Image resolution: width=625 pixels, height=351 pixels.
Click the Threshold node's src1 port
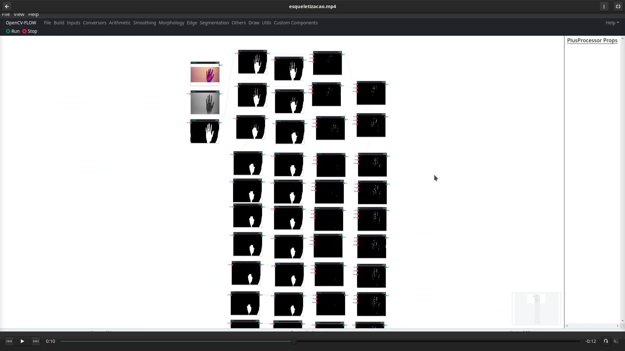(x=190, y=123)
